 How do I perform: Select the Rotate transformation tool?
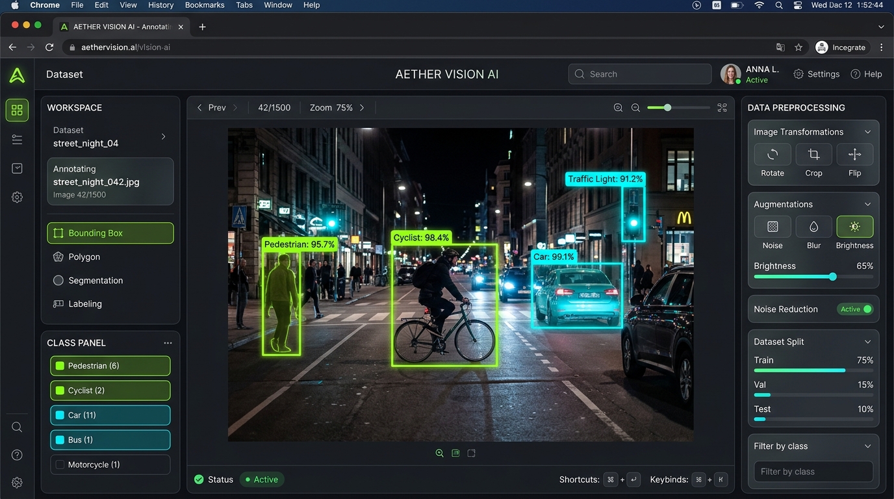(773, 155)
